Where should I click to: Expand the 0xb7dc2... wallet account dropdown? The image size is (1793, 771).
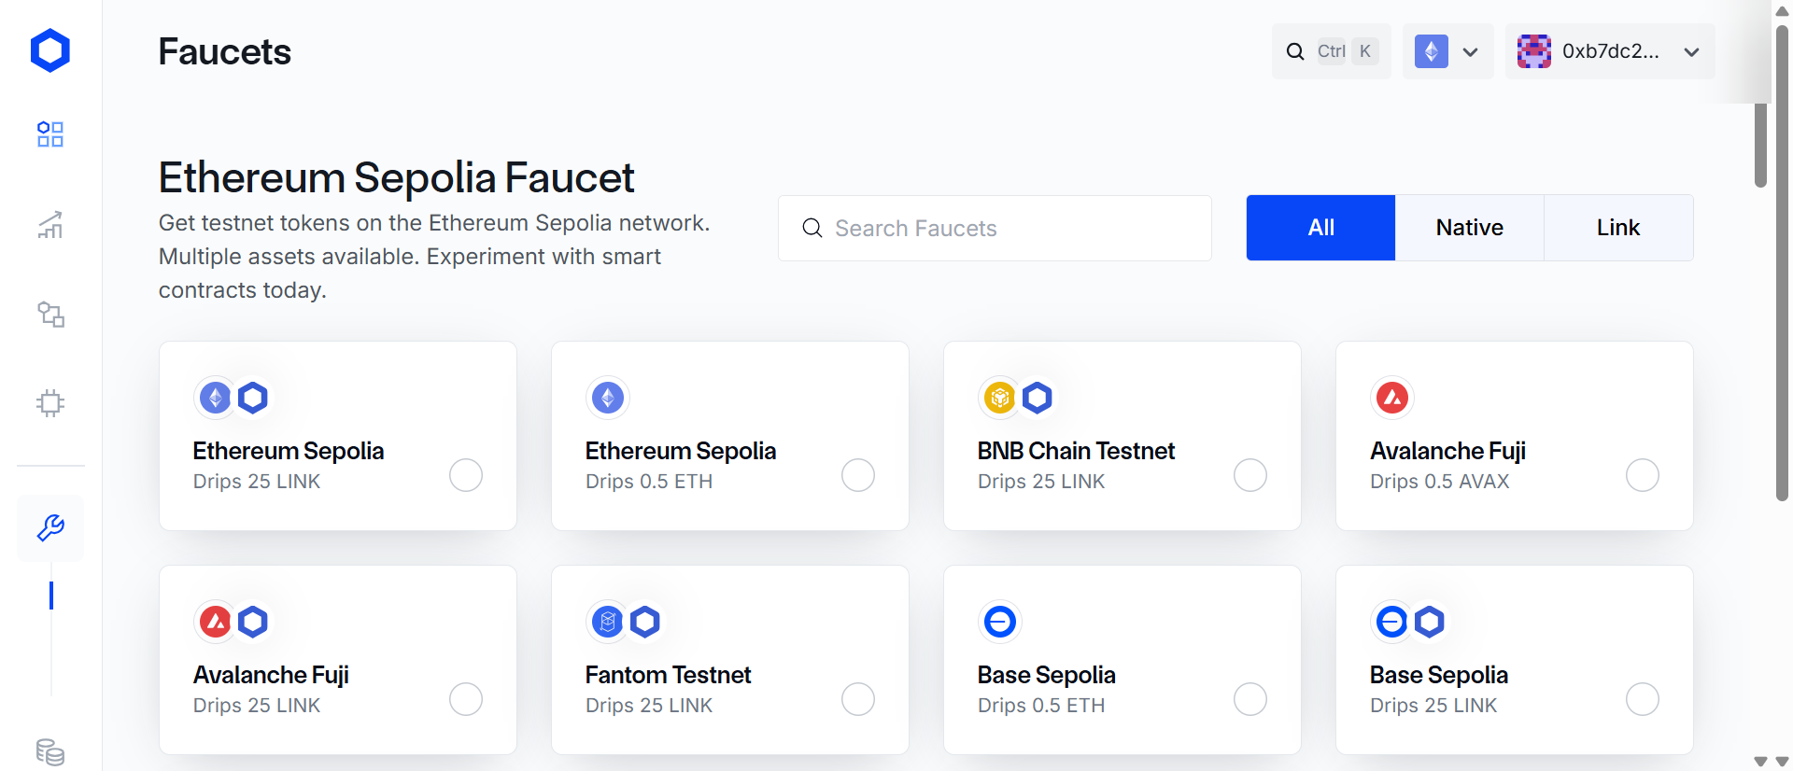[x=1610, y=51]
